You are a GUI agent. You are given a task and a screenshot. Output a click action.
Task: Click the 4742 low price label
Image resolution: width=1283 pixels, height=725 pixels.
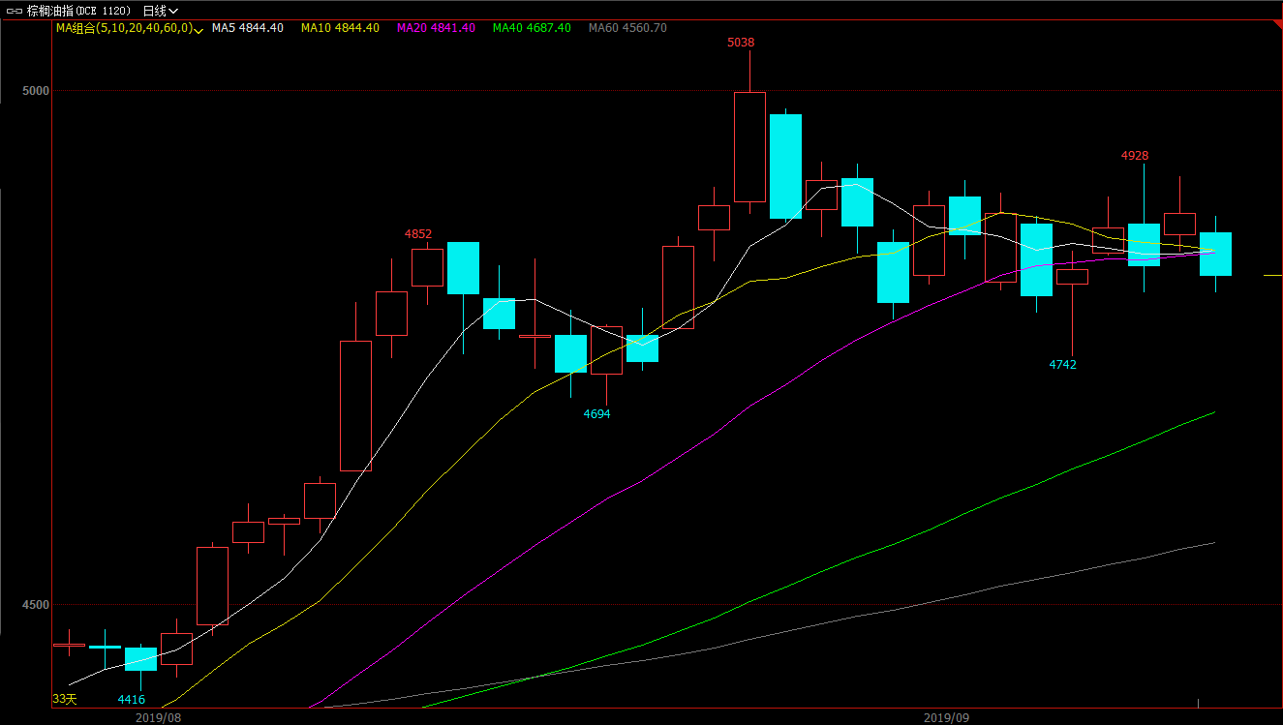[x=1062, y=365]
